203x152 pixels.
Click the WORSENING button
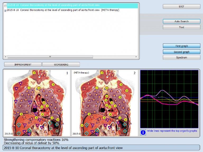coord(61,65)
